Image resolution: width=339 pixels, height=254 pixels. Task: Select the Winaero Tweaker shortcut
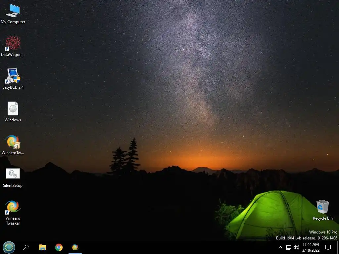pos(13,213)
